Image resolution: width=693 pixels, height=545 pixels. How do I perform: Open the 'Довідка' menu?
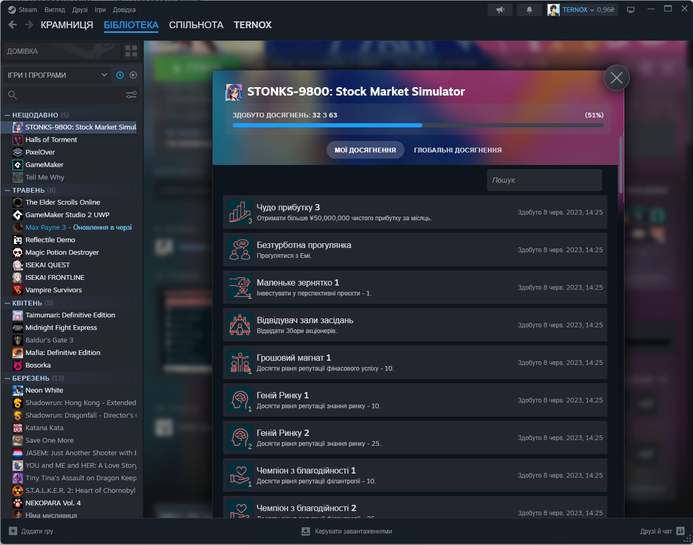pyautogui.click(x=124, y=9)
